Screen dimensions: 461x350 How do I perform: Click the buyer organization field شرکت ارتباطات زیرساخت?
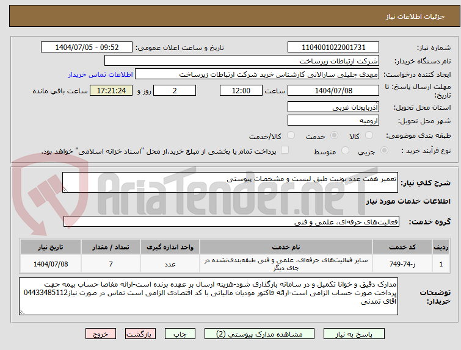point(242,61)
